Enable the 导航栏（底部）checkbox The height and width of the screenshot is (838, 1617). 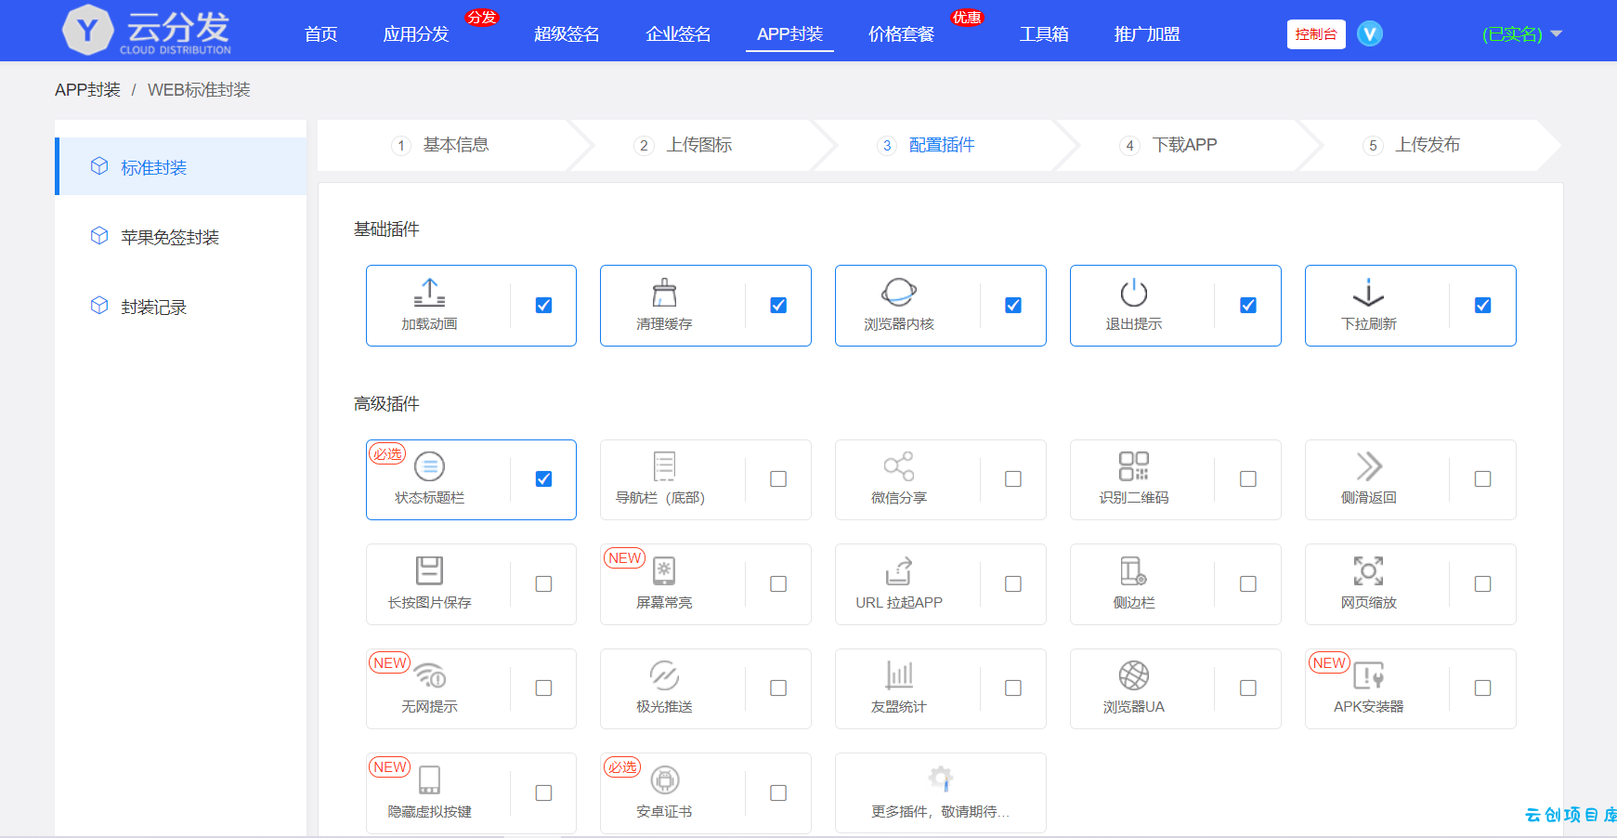click(x=778, y=478)
